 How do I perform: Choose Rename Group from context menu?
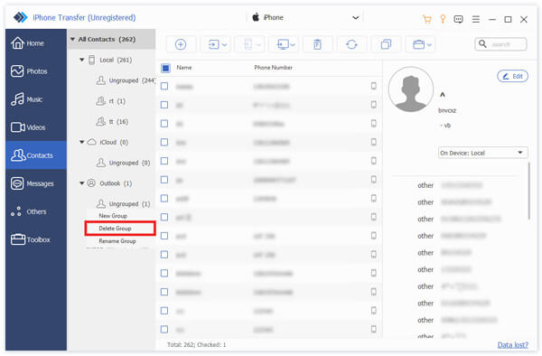(x=117, y=241)
